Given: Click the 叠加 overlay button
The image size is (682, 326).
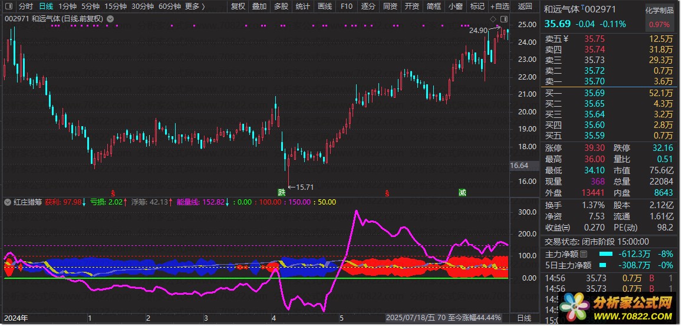Looking at the screenshot, I should click(x=260, y=6).
